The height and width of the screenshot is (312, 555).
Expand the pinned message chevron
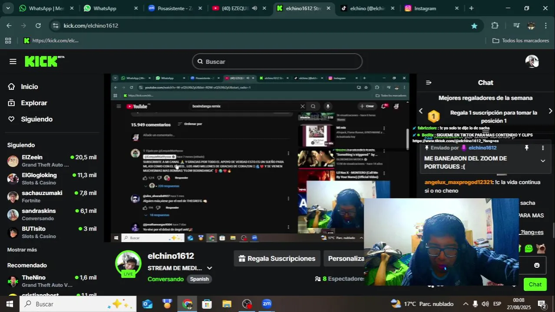[x=542, y=161]
